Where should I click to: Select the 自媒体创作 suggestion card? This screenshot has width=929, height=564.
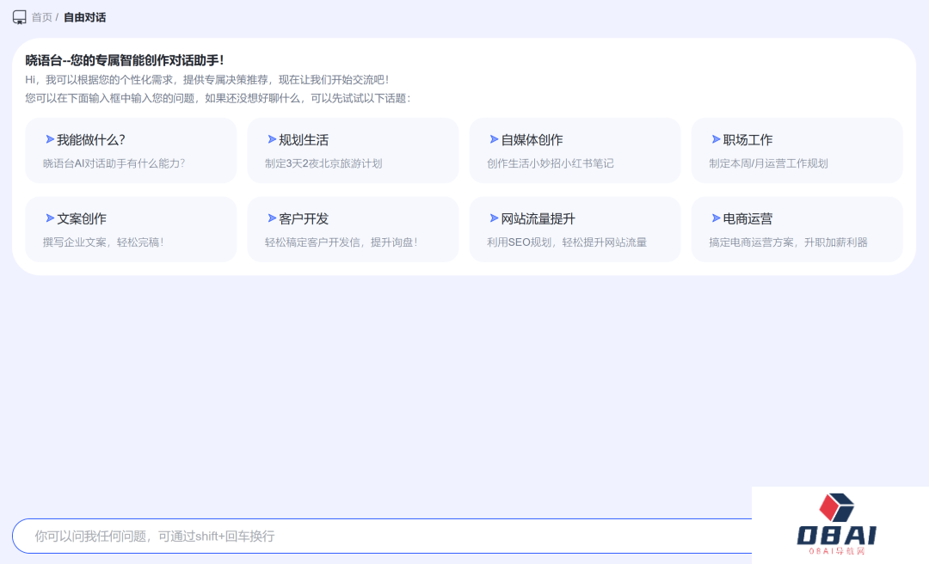[x=575, y=150]
